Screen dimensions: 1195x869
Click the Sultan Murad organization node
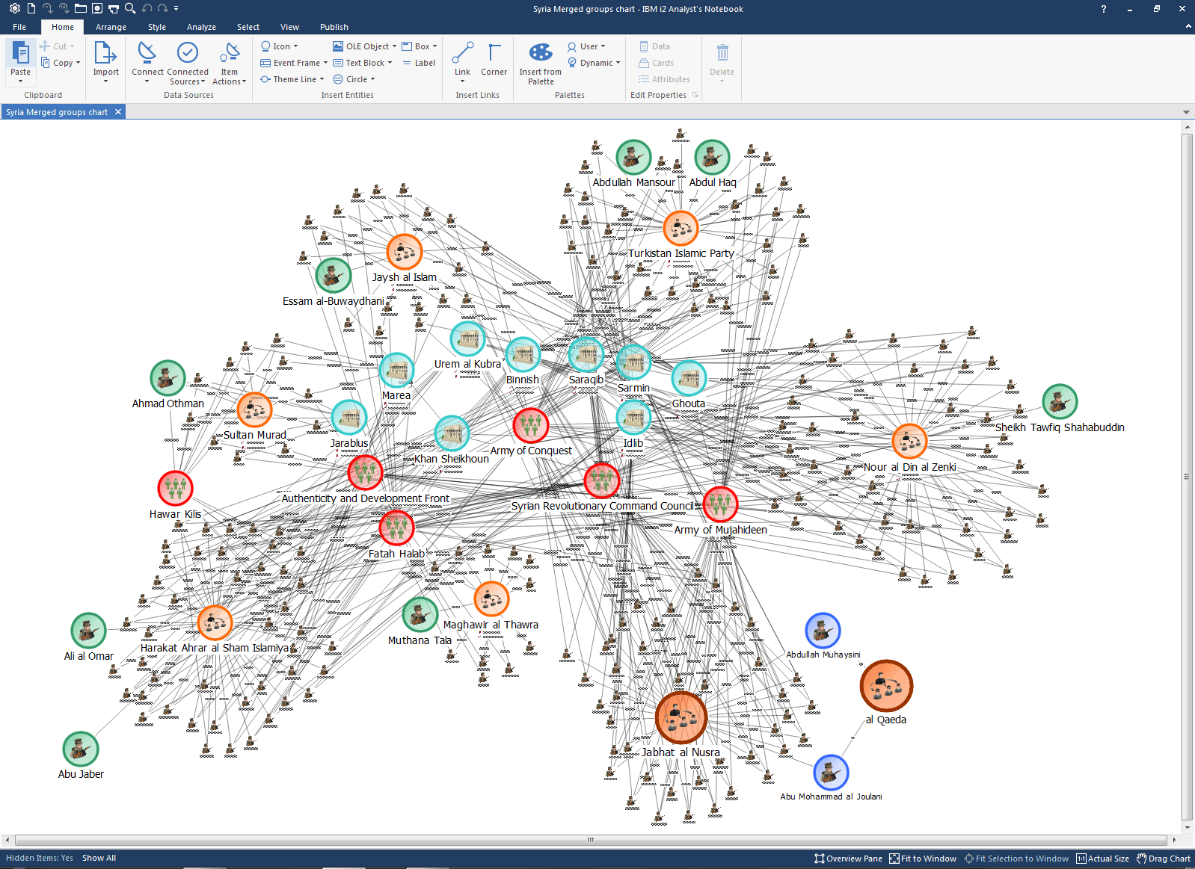coord(254,409)
